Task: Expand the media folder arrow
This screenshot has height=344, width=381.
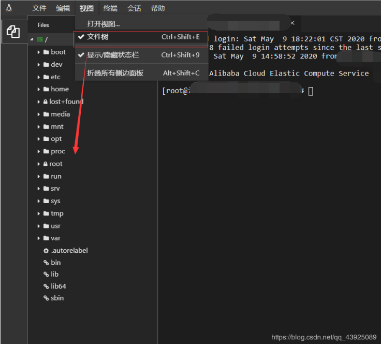Action: (x=39, y=114)
